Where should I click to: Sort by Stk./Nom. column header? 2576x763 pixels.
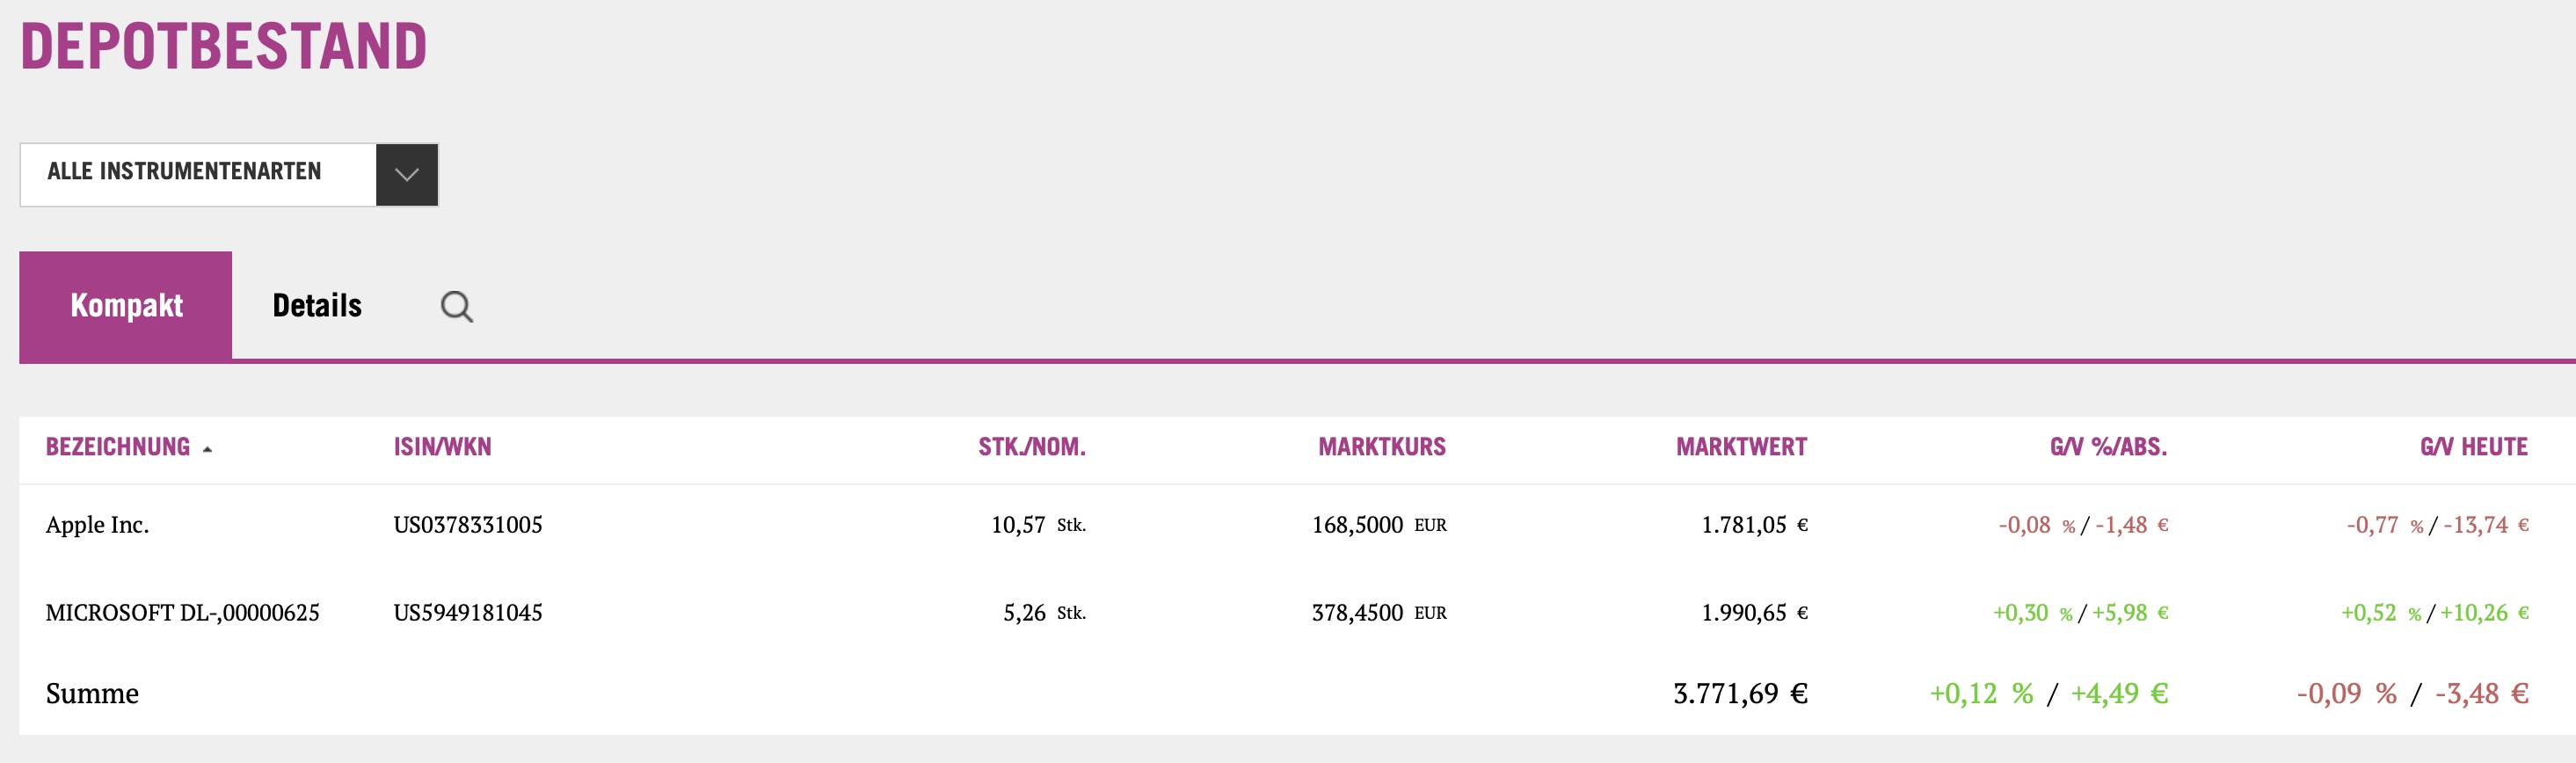coord(1031,447)
